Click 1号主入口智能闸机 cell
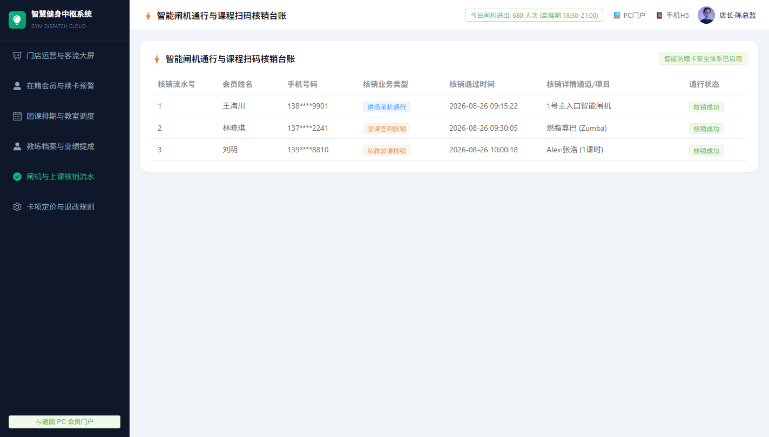This screenshot has width=769, height=437. pyautogui.click(x=579, y=106)
